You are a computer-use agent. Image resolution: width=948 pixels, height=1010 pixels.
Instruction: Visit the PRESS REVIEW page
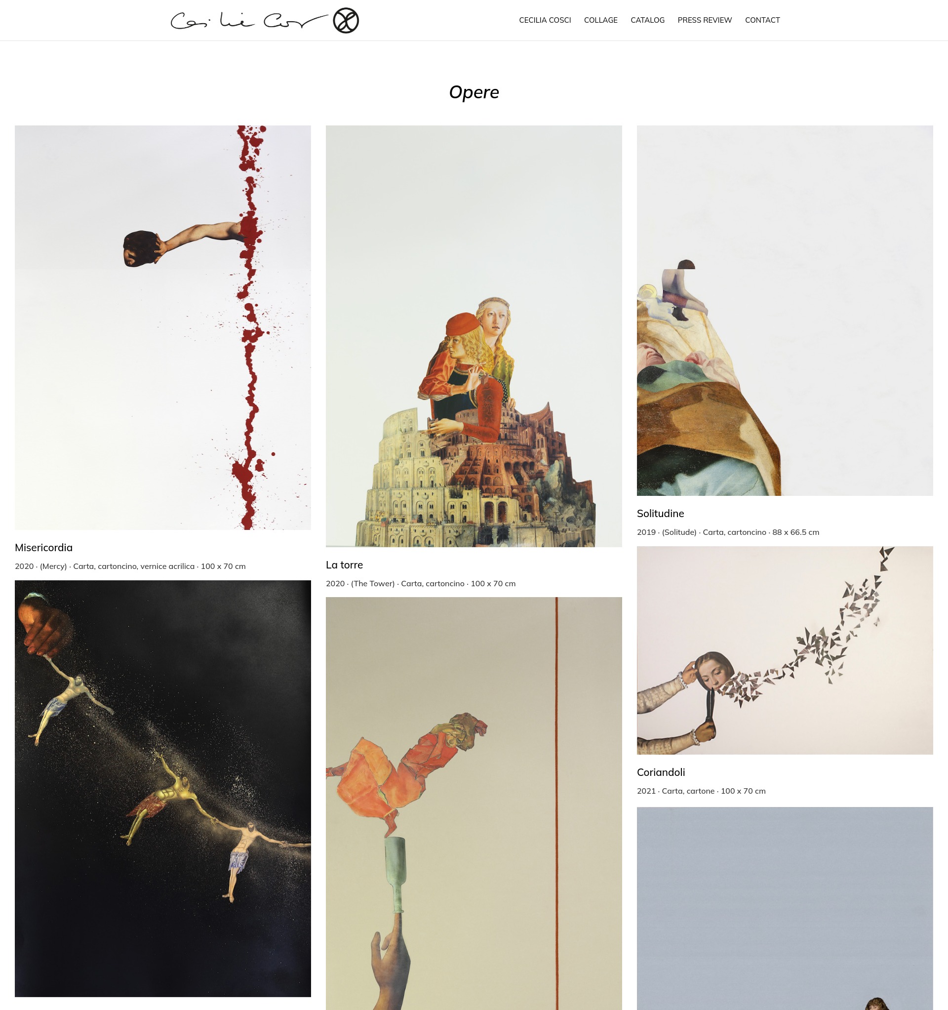click(704, 20)
